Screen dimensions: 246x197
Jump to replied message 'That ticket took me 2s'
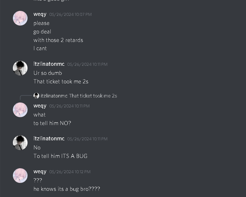click(x=93, y=96)
